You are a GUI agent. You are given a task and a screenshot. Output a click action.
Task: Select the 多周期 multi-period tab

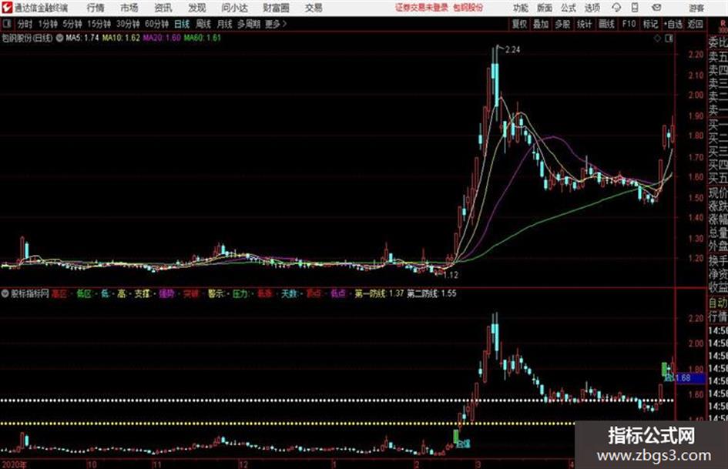tap(248, 24)
